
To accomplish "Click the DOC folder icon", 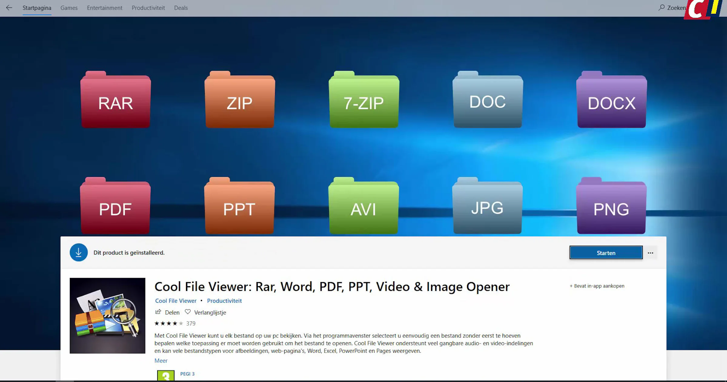I will tap(488, 99).
